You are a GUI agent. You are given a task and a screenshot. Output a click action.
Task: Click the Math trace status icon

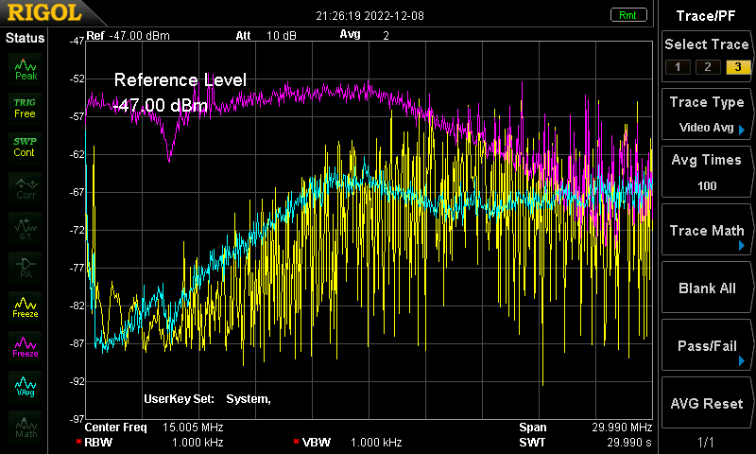click(x=26, y=426)
